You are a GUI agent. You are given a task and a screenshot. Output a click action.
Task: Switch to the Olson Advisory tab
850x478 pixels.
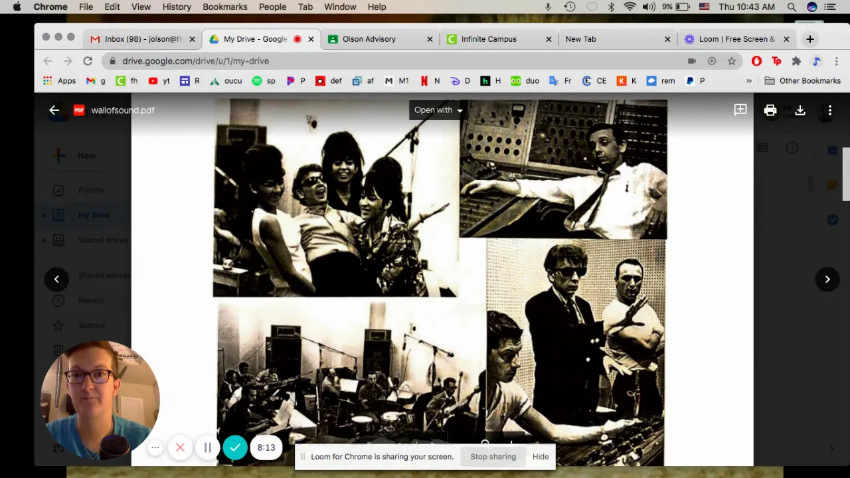coord(381,39)
